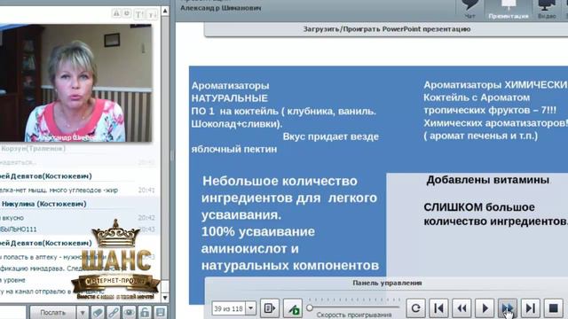568x319 pixels.
Task: Switch to the 'Презентация' tab
Action: tap(509, 10)
